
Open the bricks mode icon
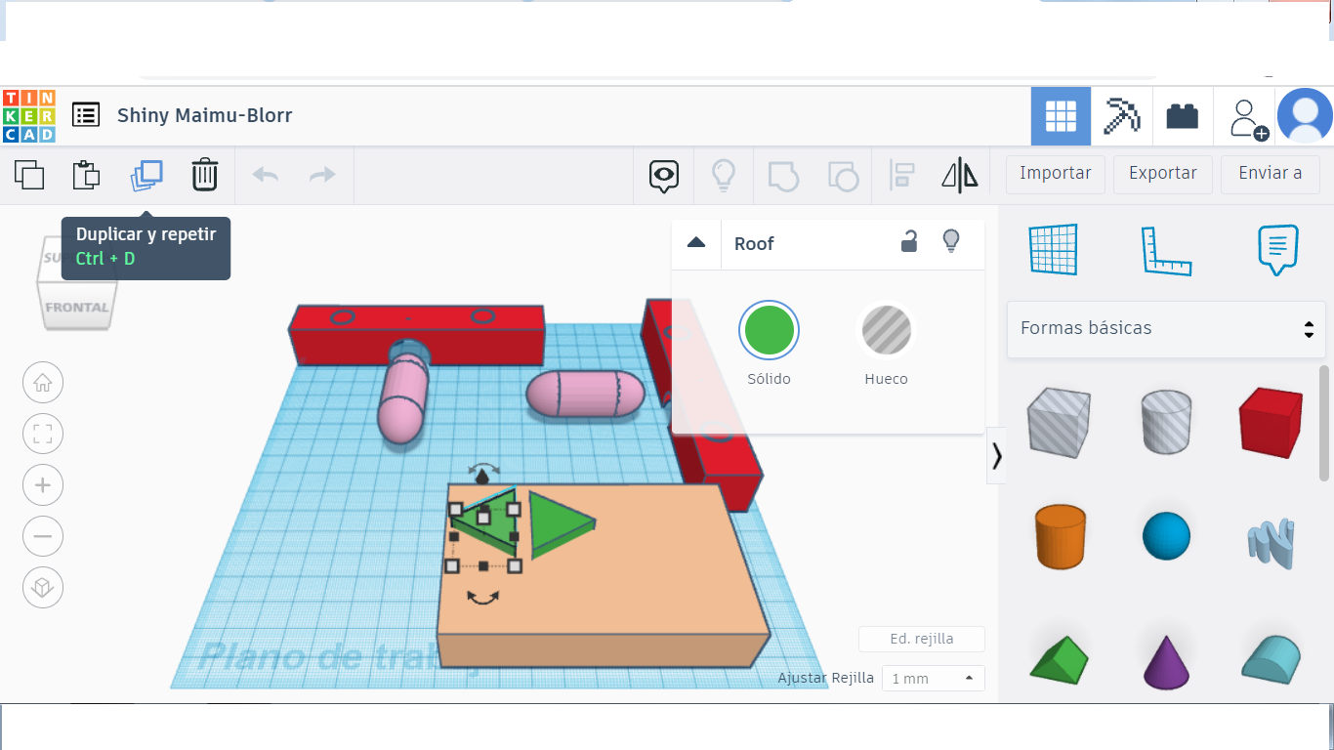(1183, 116)
